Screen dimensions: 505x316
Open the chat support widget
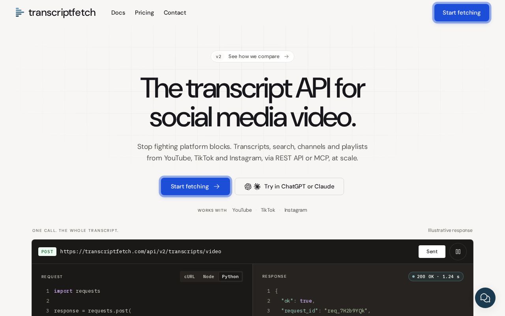click(x=485, y=298)
